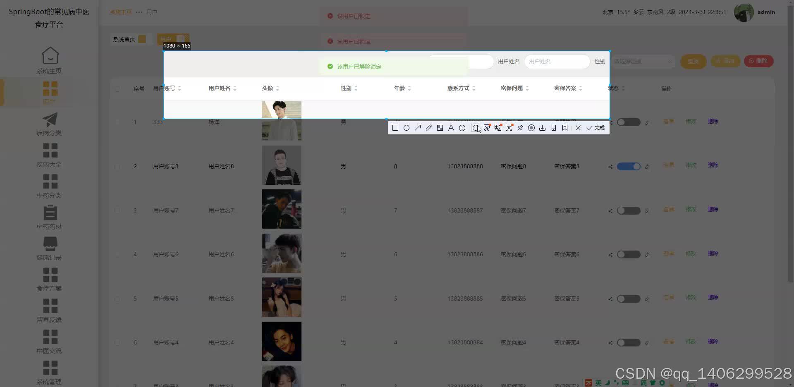
Task: Select the ellipse annotation tool
Action: click(407, 128)
